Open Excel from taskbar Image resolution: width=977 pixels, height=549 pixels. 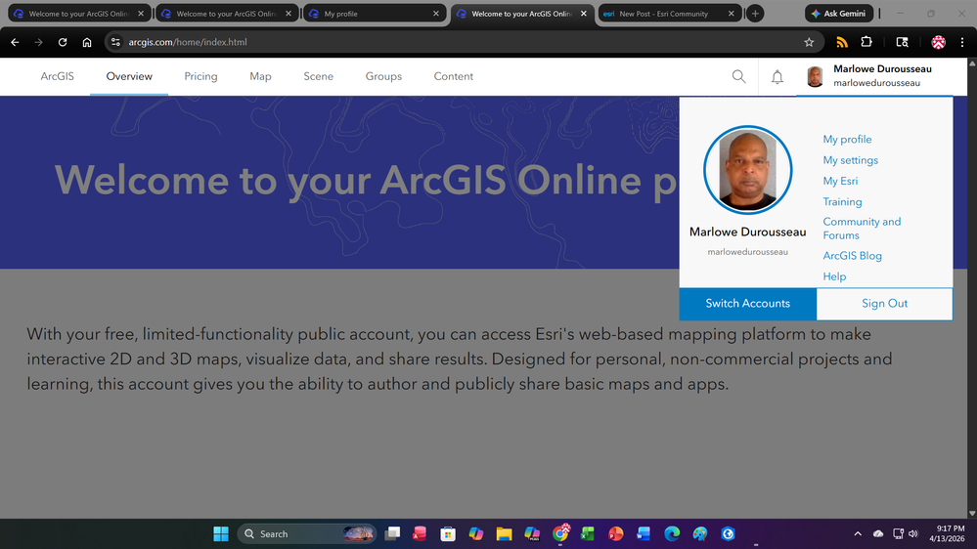click(587, 534)
